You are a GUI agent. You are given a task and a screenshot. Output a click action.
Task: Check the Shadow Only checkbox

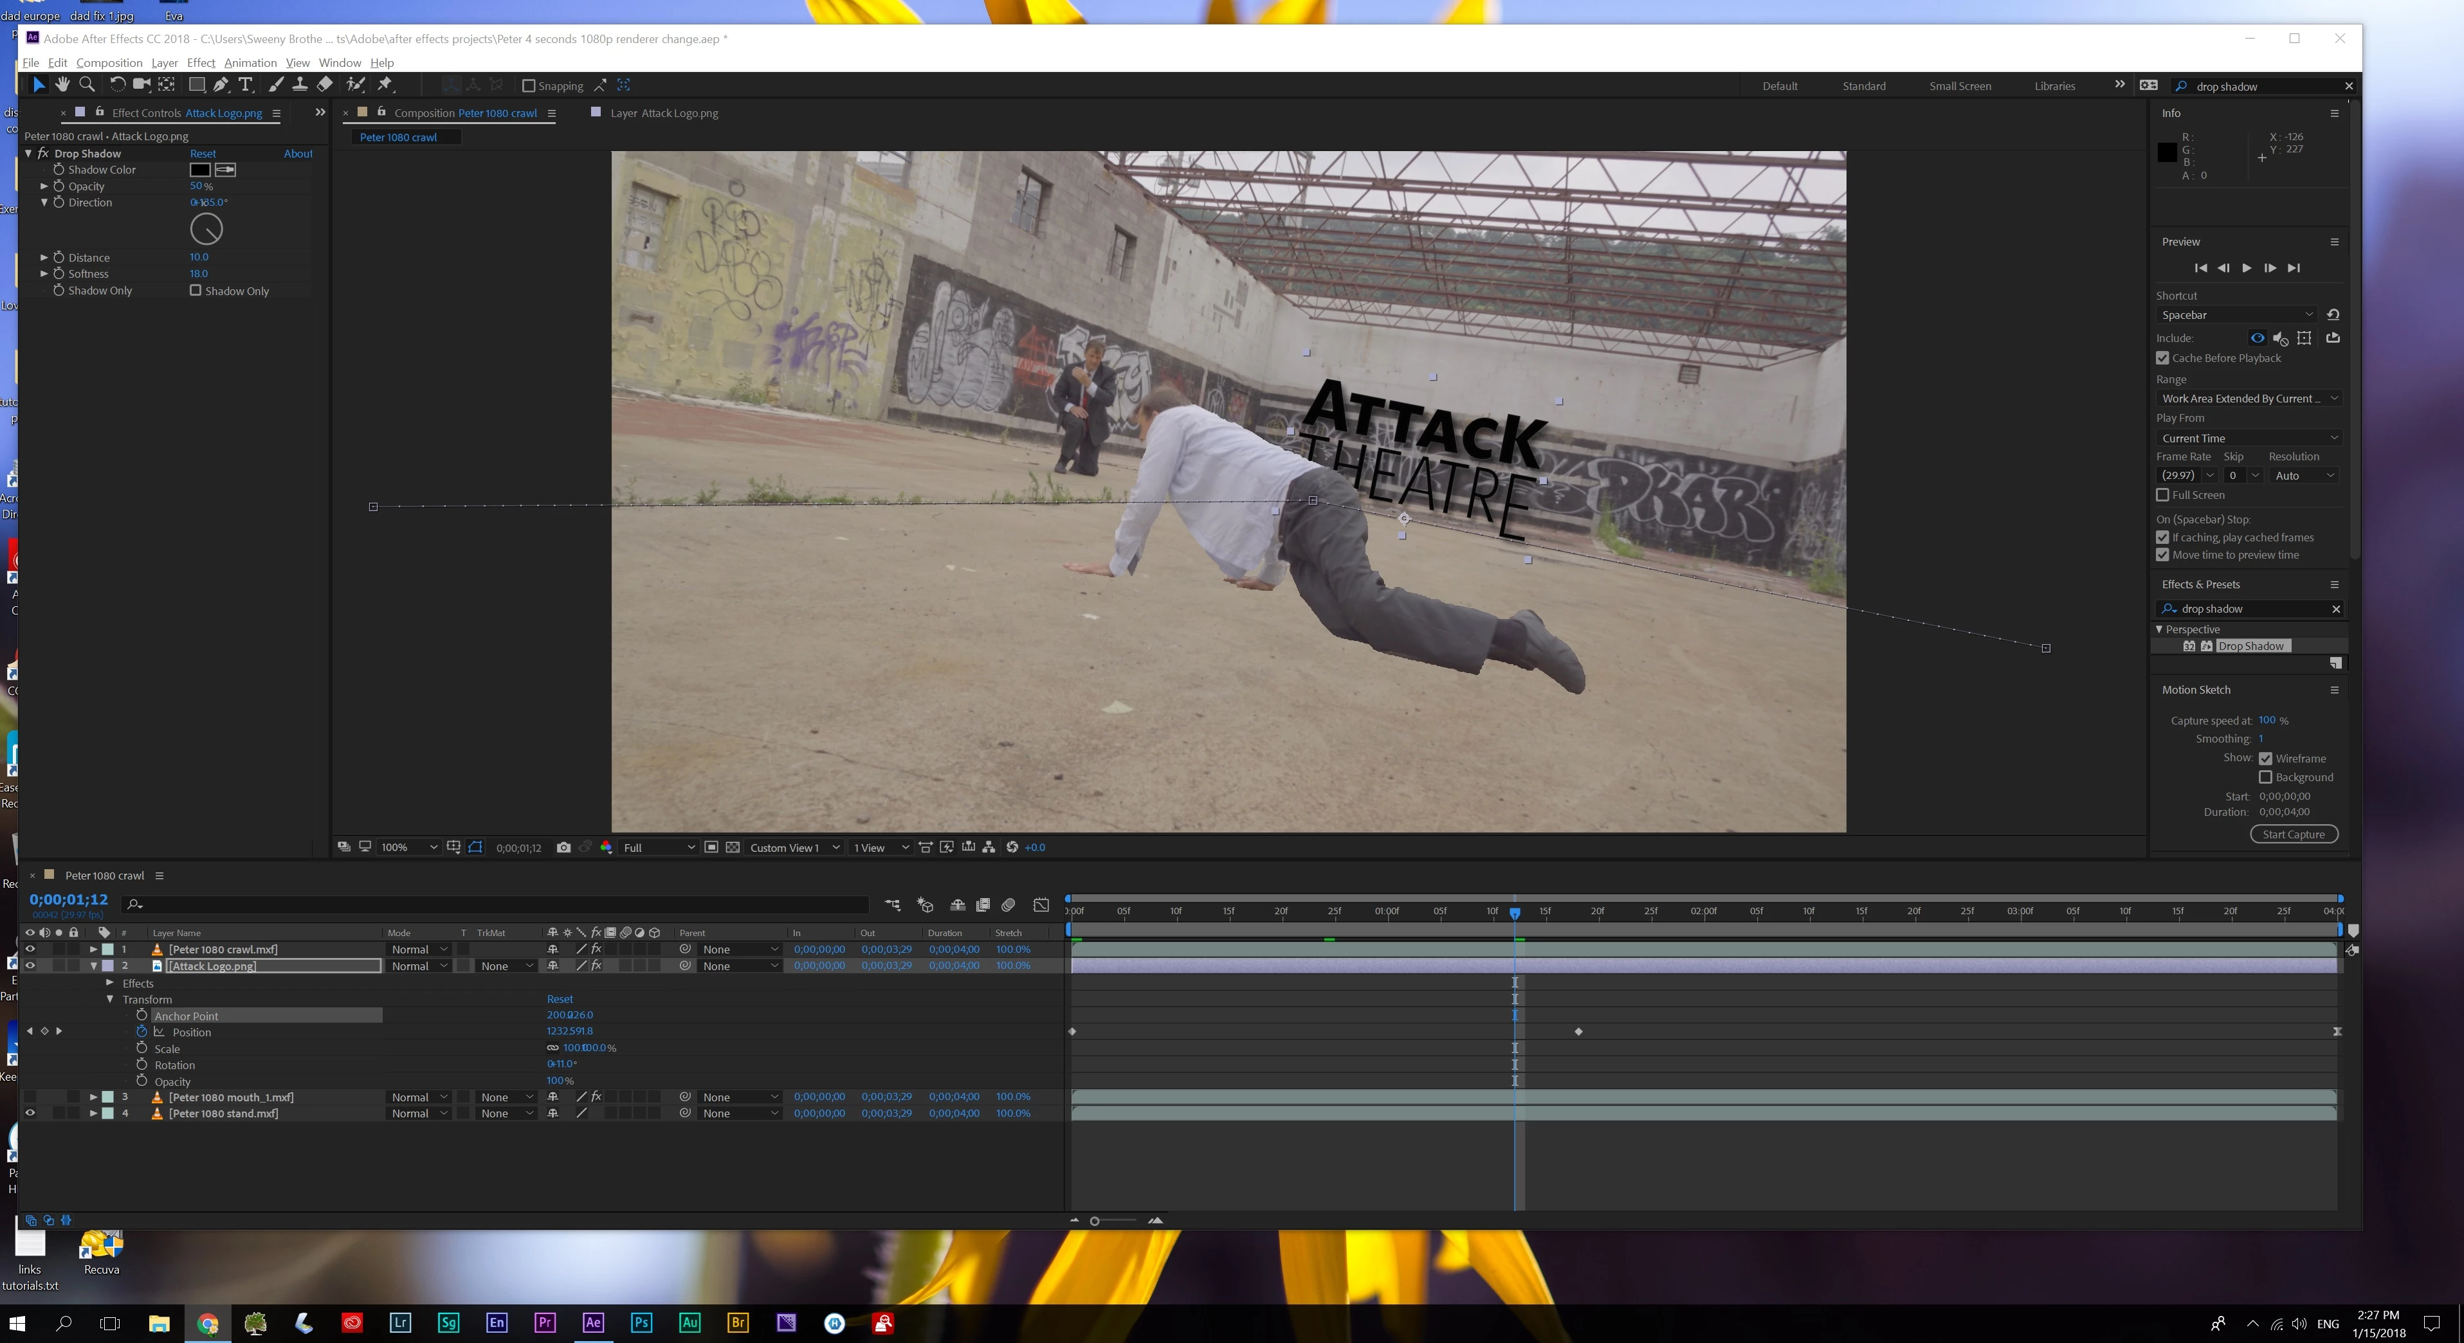[196, 291]
